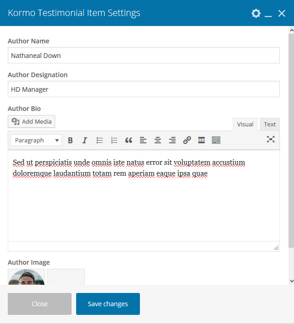Viewport: 294px width, 324px height.
Task: Select the author image thumbnail
Action: (26, 277)
